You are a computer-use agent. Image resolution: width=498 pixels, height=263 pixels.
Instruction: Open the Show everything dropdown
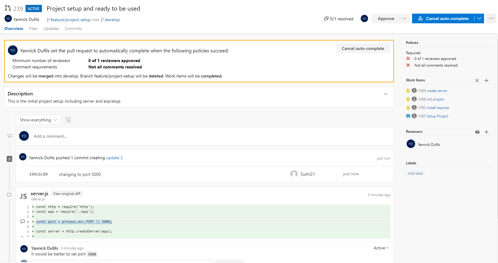pyautogui.click(x=38, y=120)
